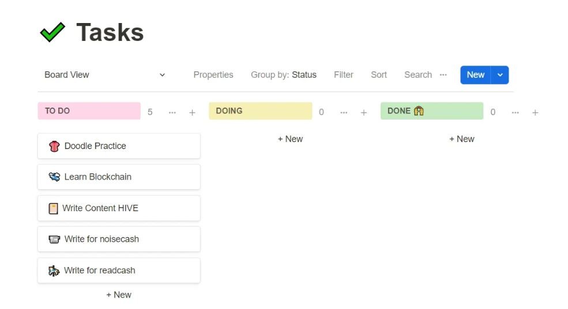Image resolution: width=568 pixels, height=309 pixels.
Task: Click the shirt emoji on Doodle Practice
Action: [54, 146]
